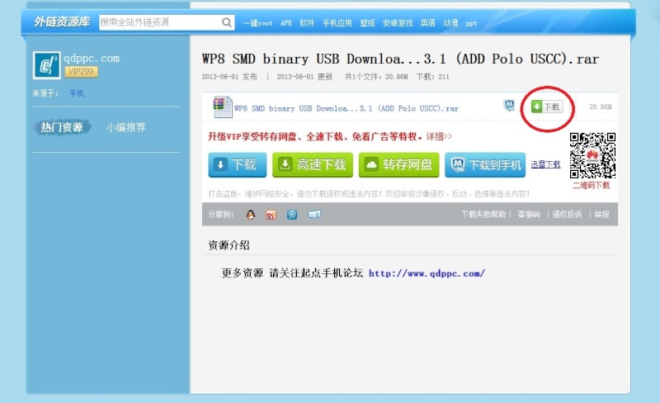Open the 壁纸 nav item
Image resolution: width=660 pixels, height=403 pixels.
367,23
